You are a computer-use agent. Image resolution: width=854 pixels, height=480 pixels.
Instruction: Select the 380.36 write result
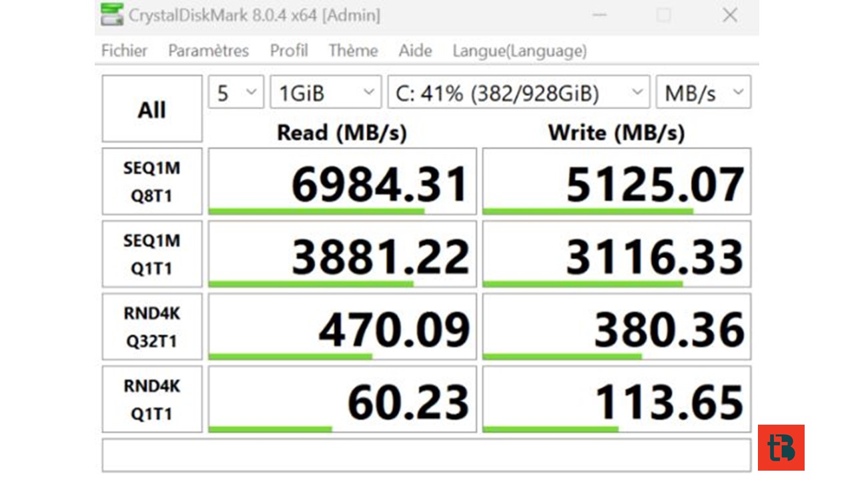click(616, 327)
